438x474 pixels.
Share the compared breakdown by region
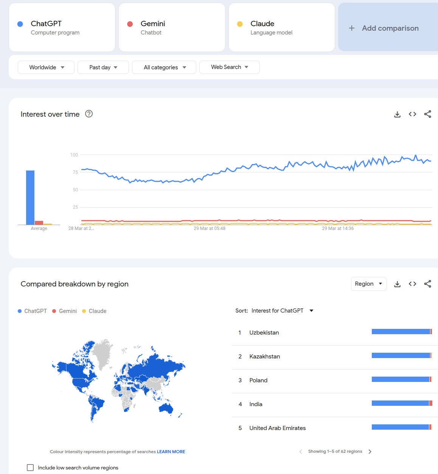pyautogui.click(x=427, y=284)
